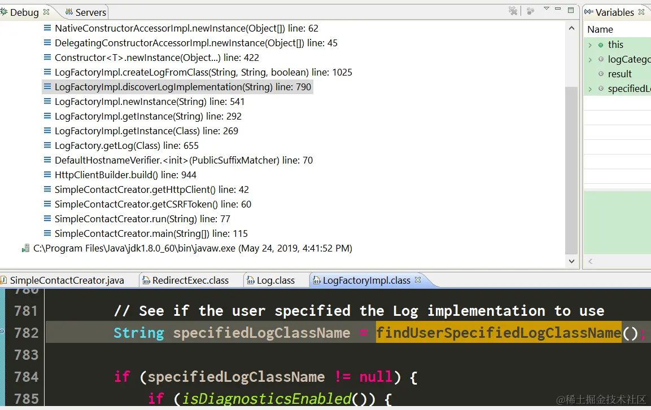The height and width of the screenshot is (410, 651).
Task: Select frame SimpleContactCreator.main(String[]) line 115
Action: 151,233
